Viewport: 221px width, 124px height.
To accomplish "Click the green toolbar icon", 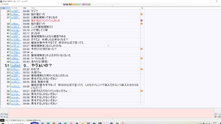I will click(78, 4).
